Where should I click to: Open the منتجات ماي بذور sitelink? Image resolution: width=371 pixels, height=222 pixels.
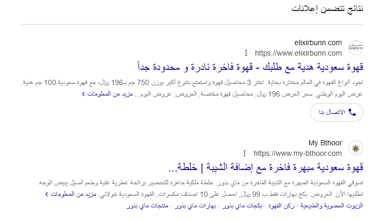point(147,206)
